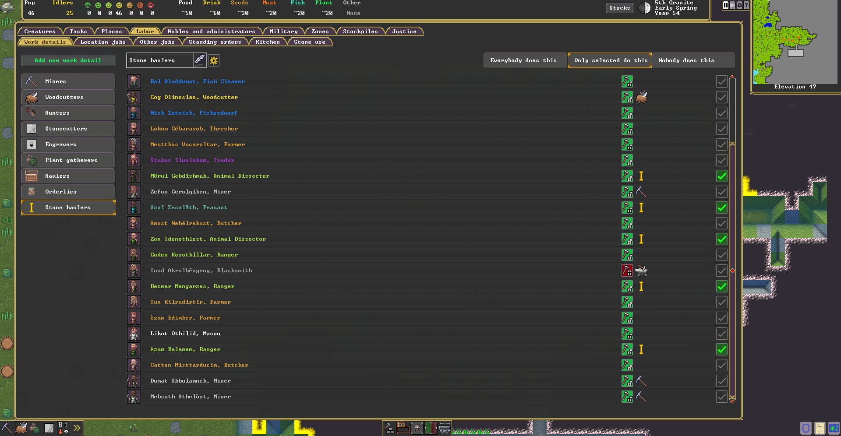Uncheck Zon Idenothlest from stone hauling
This screenshot has height=436, width=841.
(x=722, y=239)
